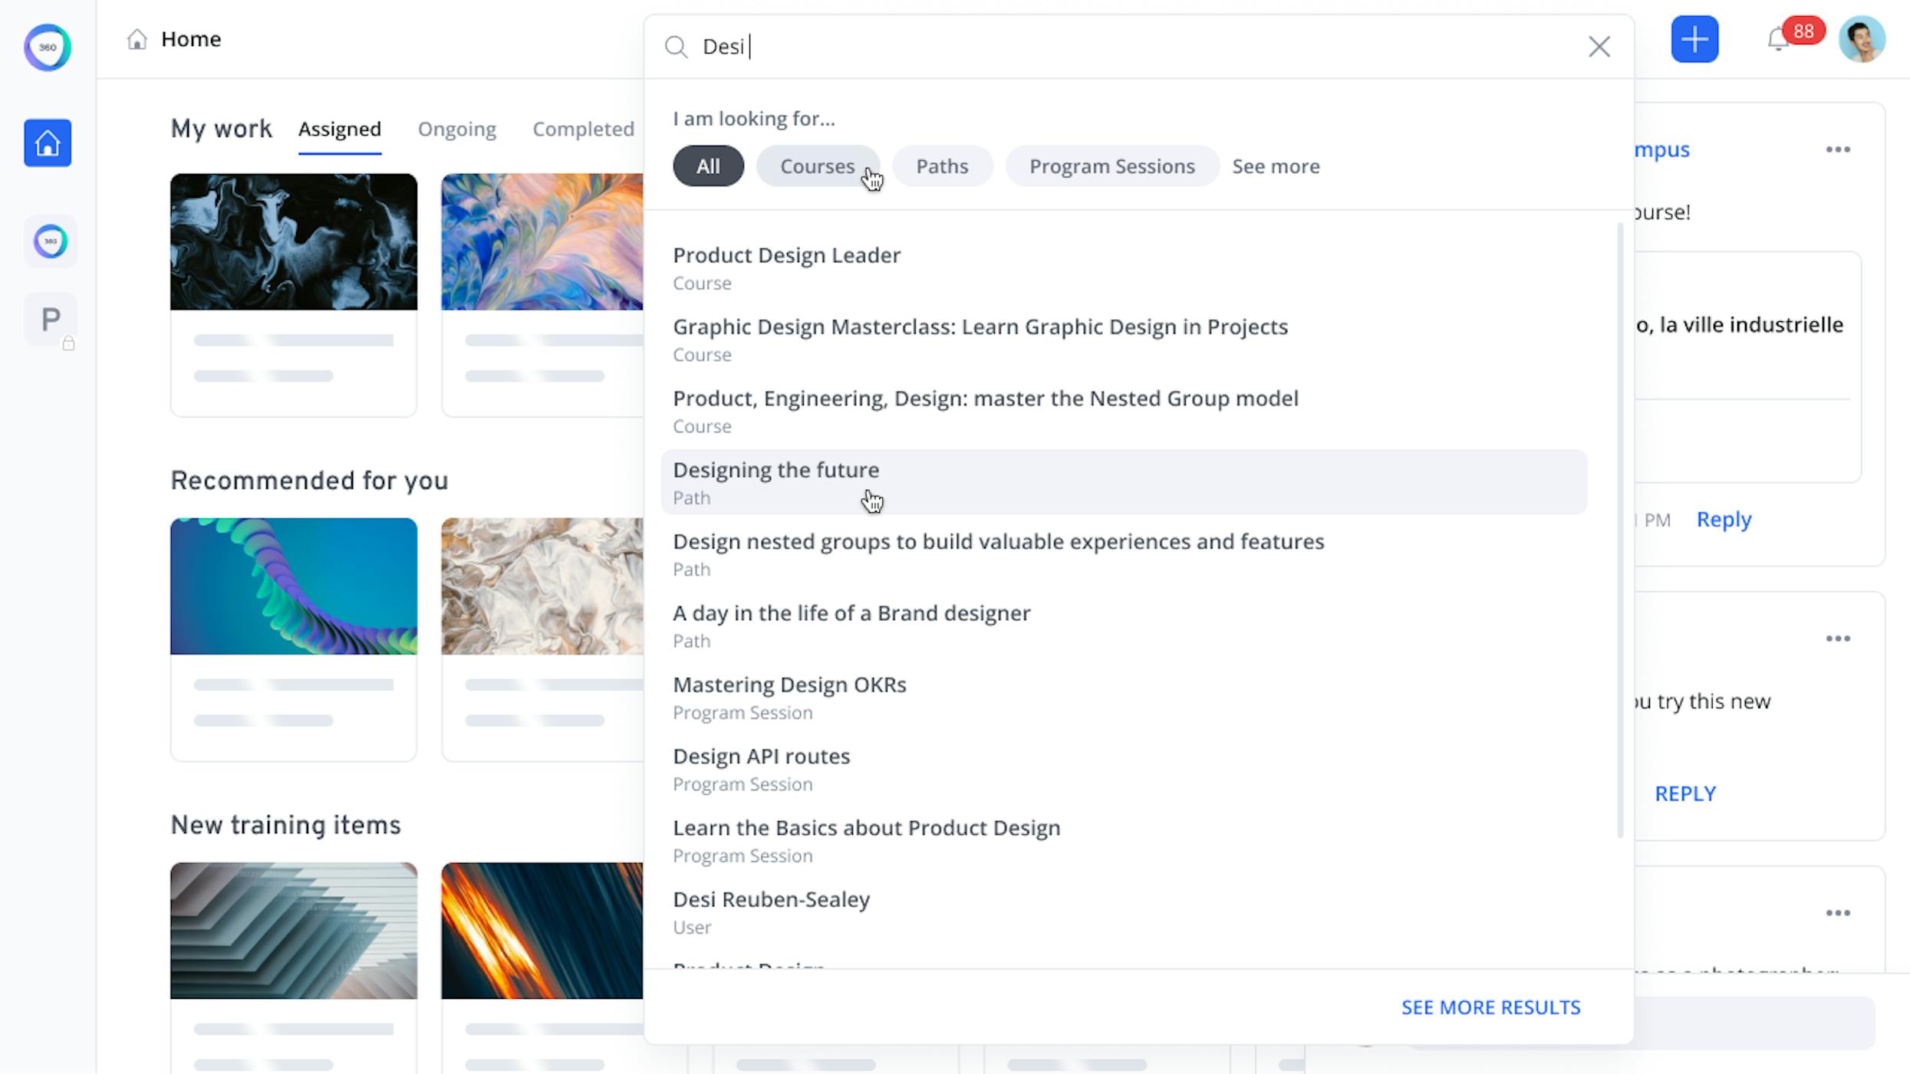
Task: Click the Reply link under campus post
Action: click(x=1724, y=520)
